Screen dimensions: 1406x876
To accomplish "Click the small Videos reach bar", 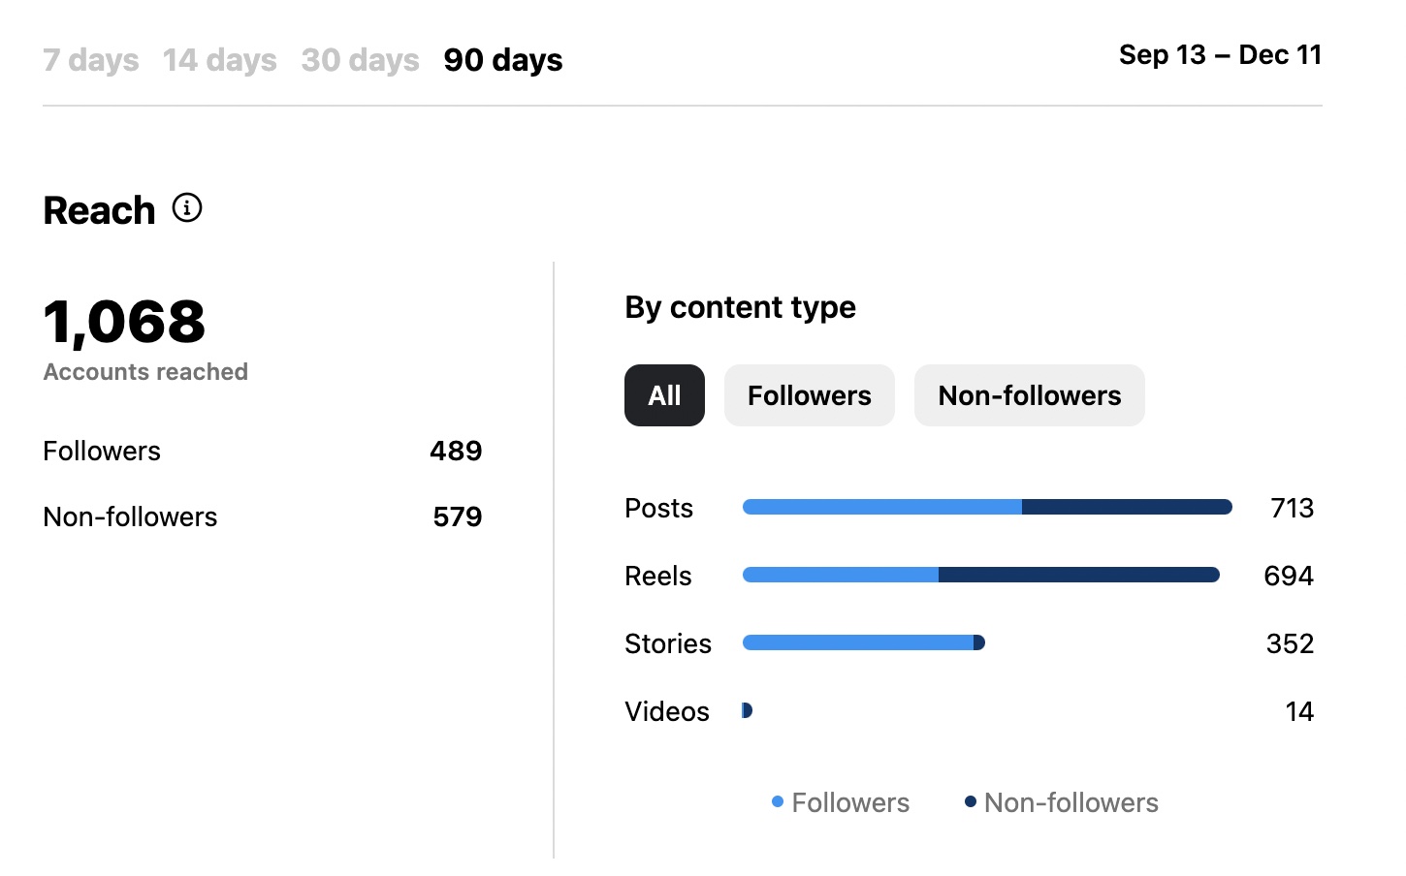I will (747, 710).
